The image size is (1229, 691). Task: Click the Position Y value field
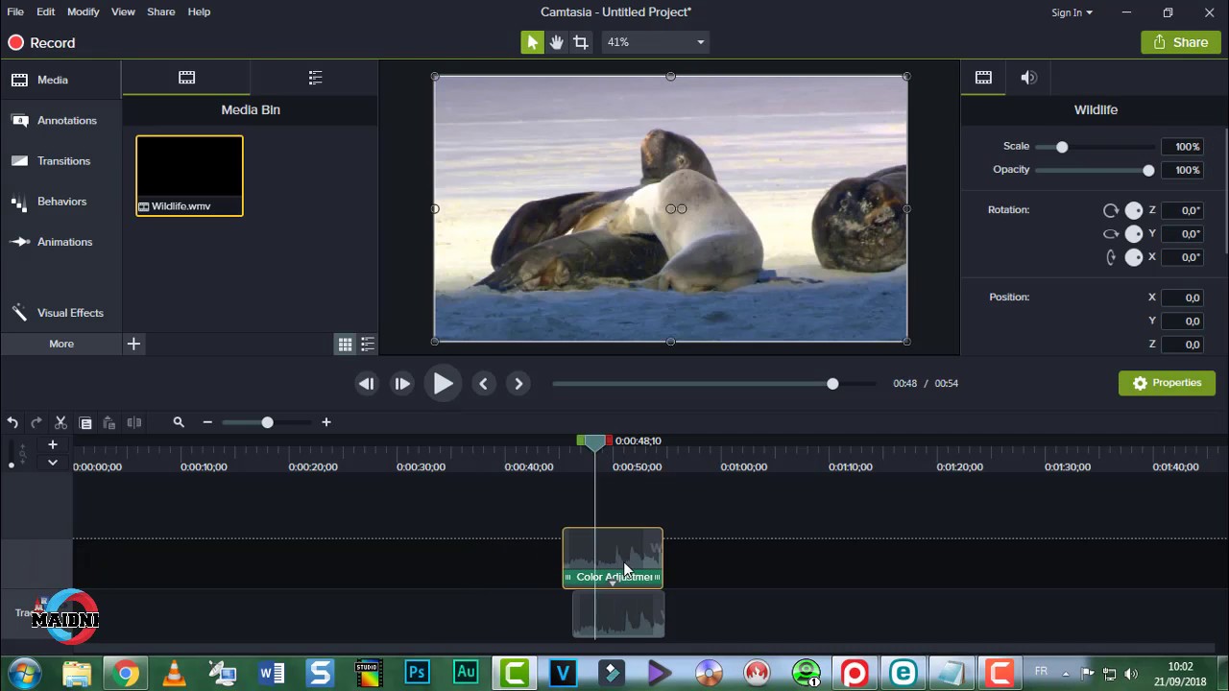(1182, 321)
